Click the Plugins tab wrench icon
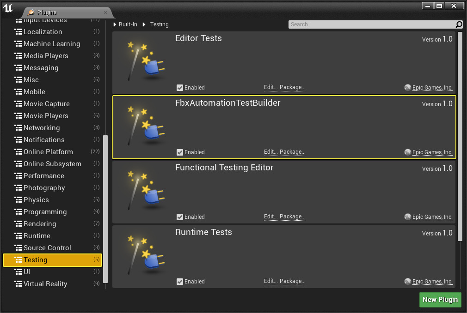The image size is (467, 313). tap(31, 13)
